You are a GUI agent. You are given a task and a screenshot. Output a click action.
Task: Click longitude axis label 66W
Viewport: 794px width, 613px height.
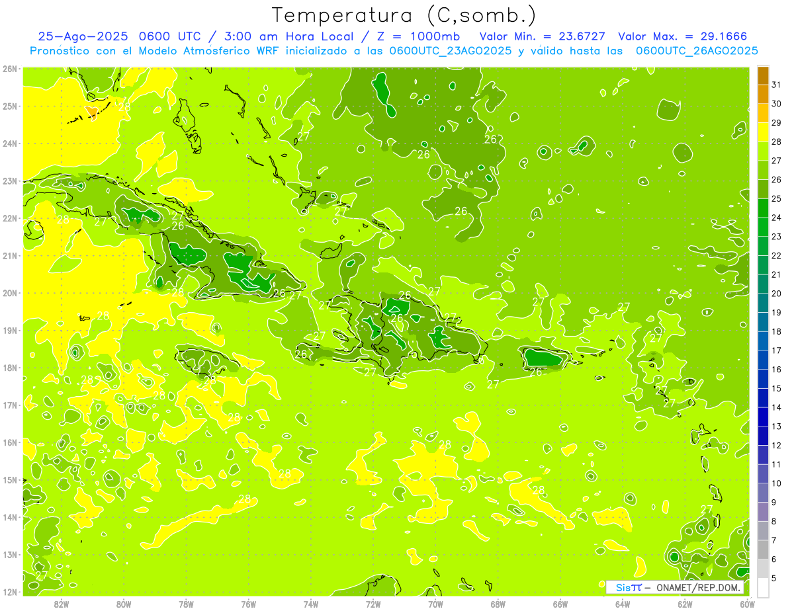560,604
